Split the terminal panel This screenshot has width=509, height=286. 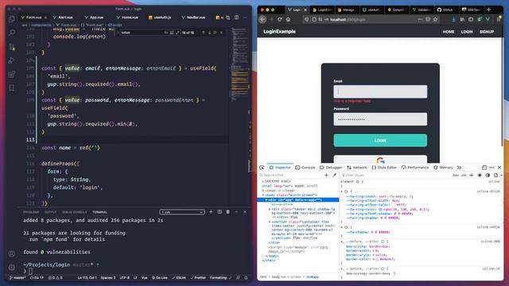[220, 212]
